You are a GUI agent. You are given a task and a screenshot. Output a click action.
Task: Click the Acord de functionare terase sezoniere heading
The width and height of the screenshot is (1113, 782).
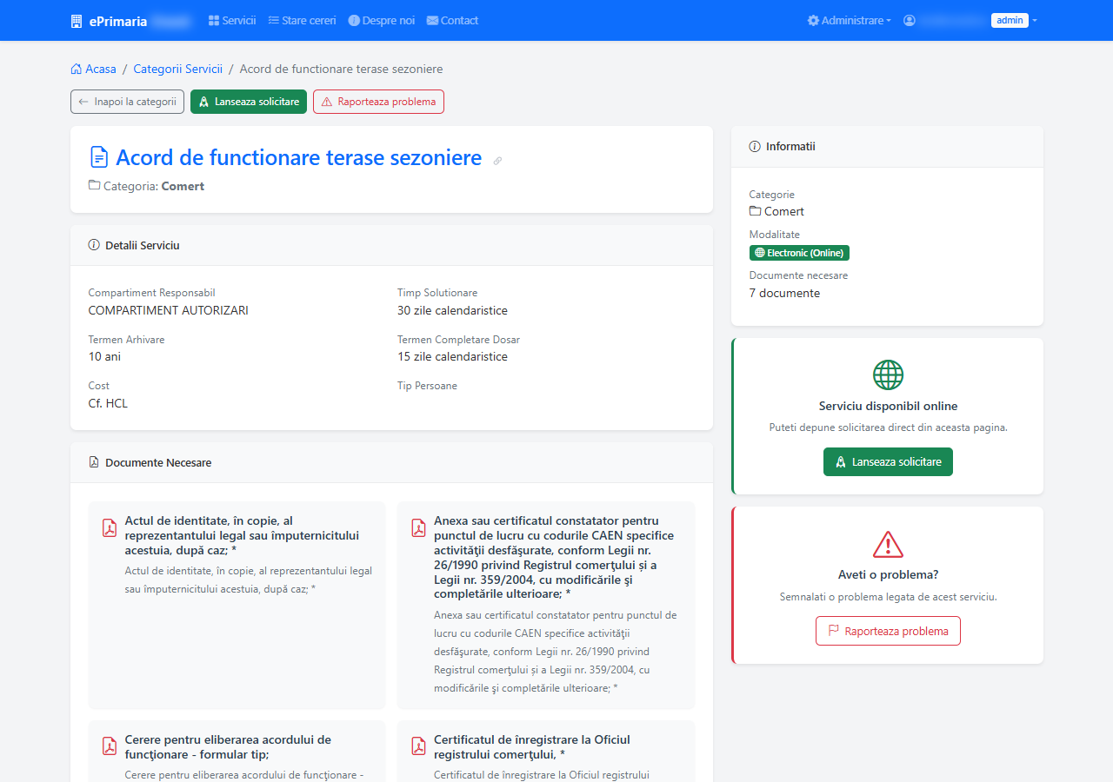298,157
